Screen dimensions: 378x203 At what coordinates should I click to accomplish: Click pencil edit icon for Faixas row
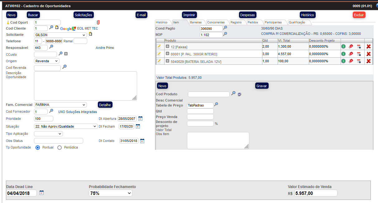(x=159, y=46)
